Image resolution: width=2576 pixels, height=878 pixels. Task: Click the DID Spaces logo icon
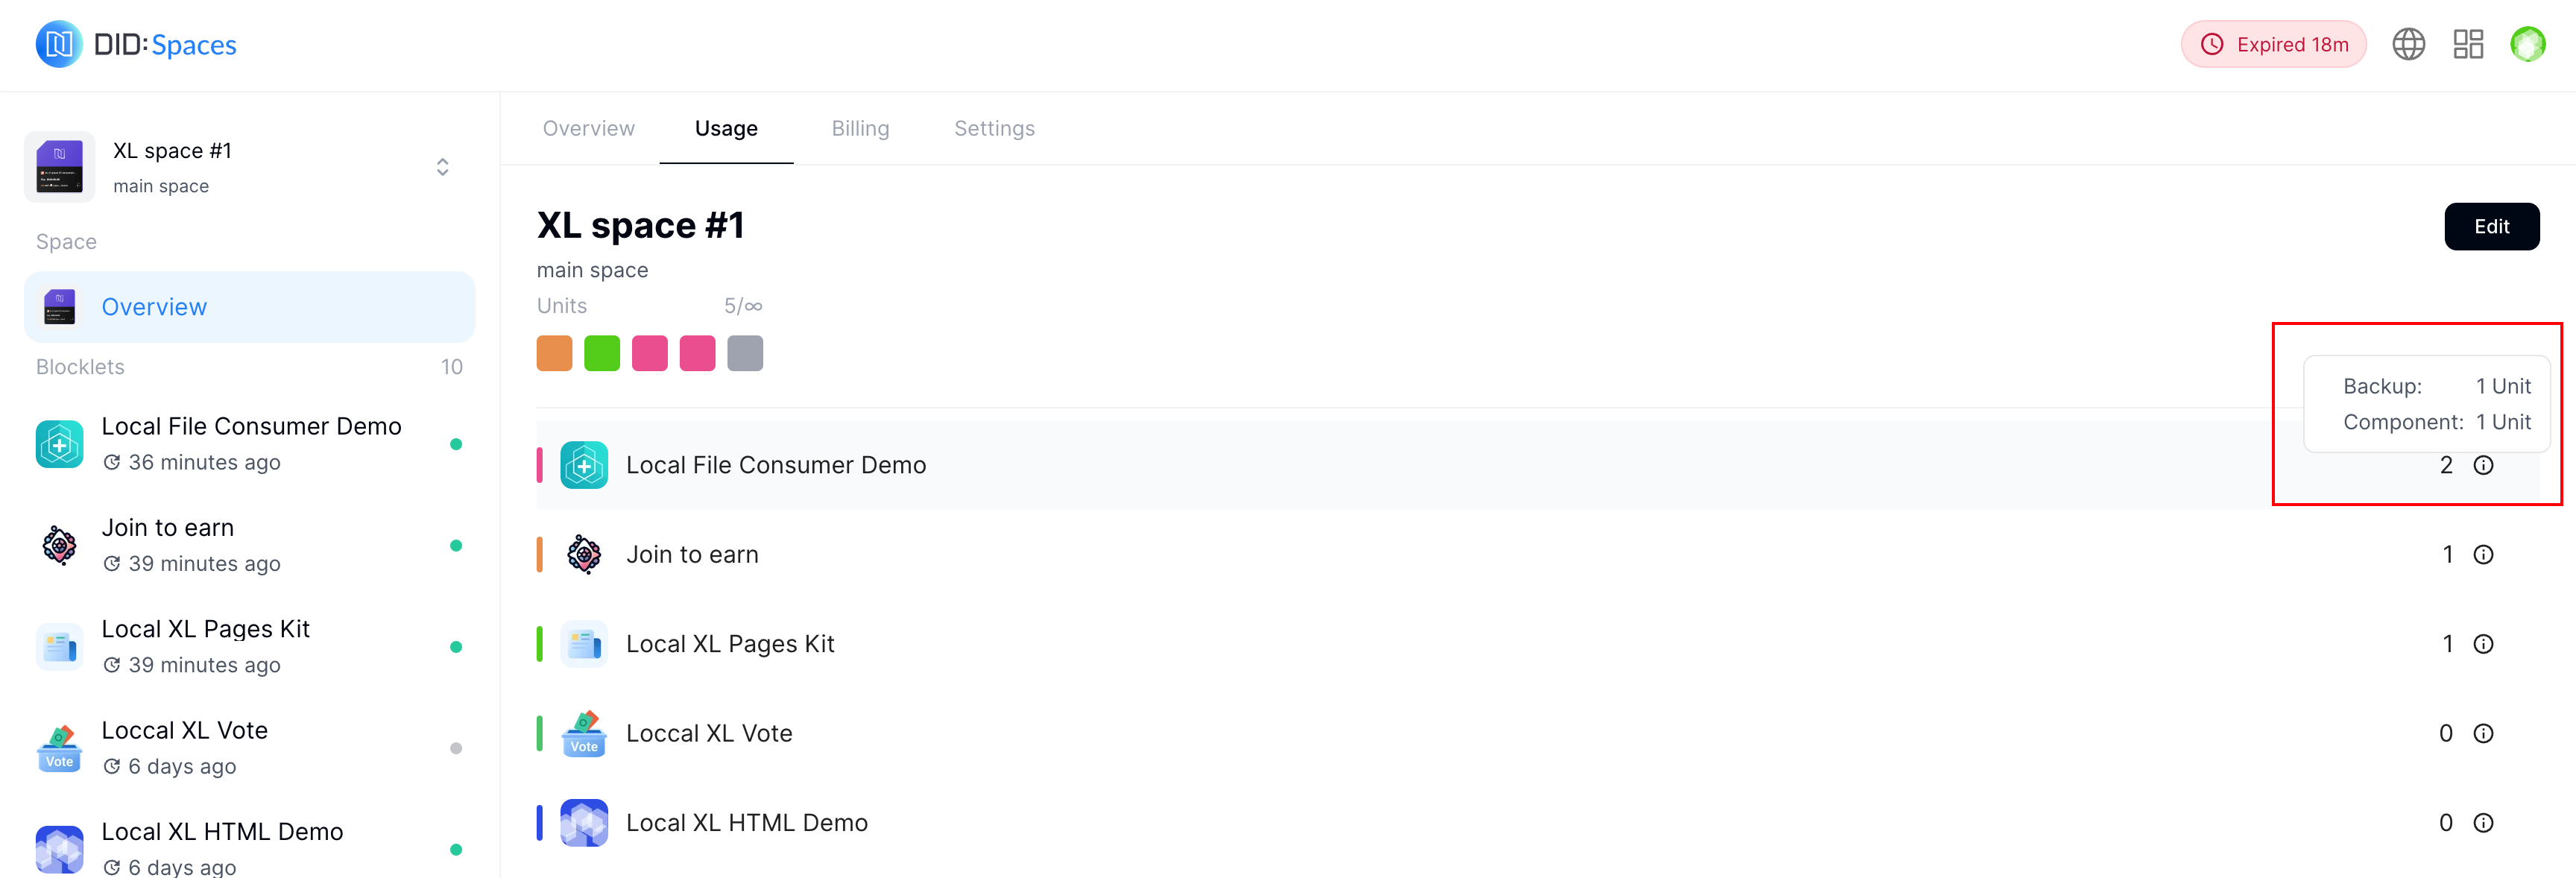pyautogui.click(x=59, y=44)
